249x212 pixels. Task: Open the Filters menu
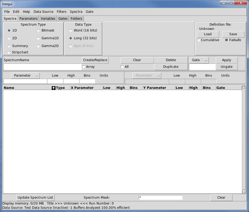[x=62, y=11]
